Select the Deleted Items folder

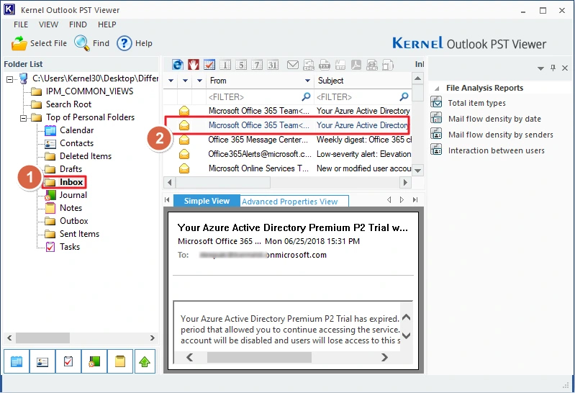(86, 156)
